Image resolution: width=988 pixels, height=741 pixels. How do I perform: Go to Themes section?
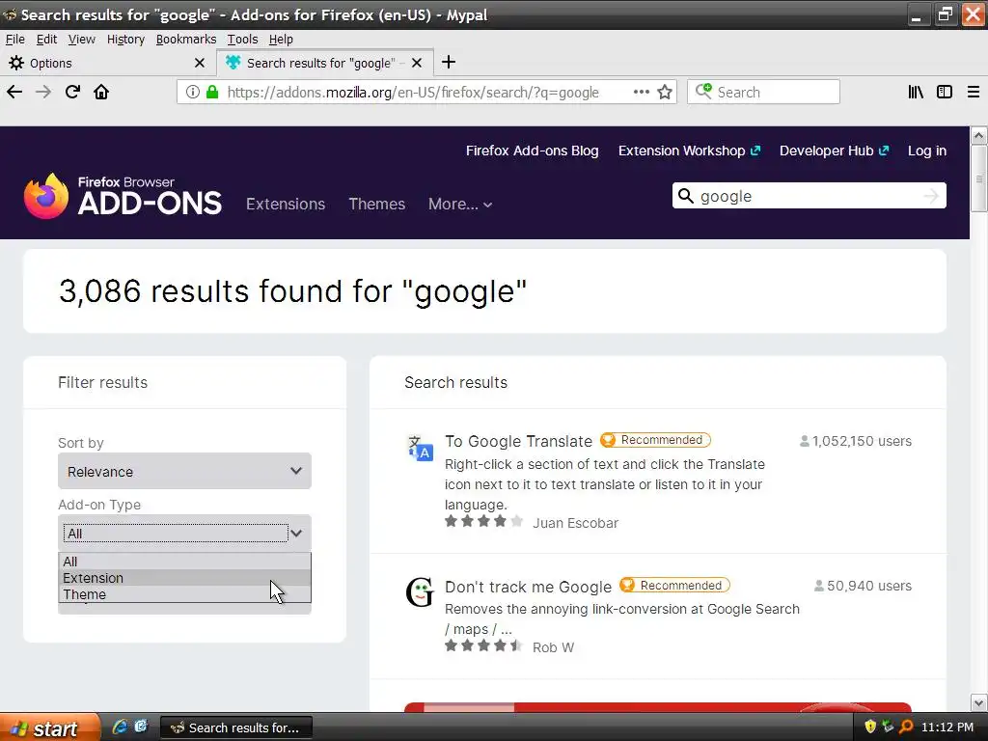click(x=377, y=205)
